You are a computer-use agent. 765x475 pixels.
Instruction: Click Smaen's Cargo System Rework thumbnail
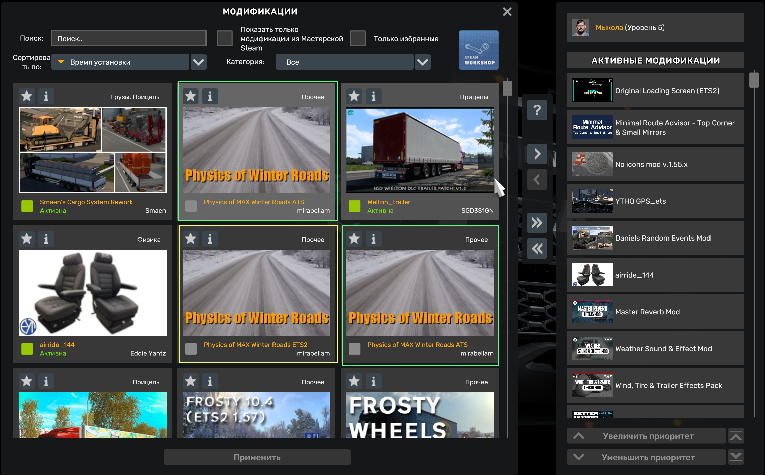tap(93, 150)
